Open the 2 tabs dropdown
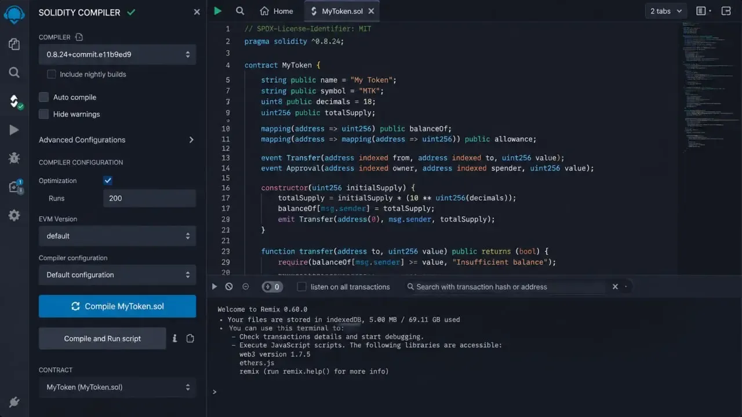The width and height of the screenshot is (742, 417). (666, 11)
